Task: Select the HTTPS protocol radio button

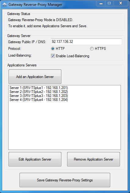Action: tap(92, 49)
